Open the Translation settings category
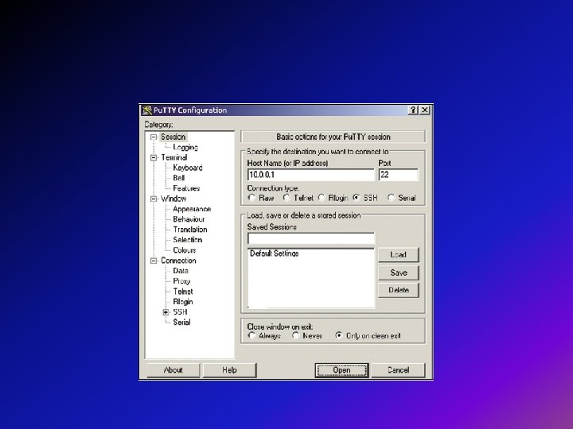 pos(190,230)
